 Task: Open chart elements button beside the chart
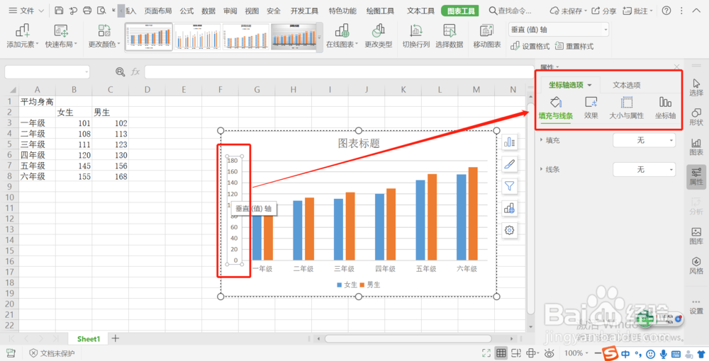(510, 142)
